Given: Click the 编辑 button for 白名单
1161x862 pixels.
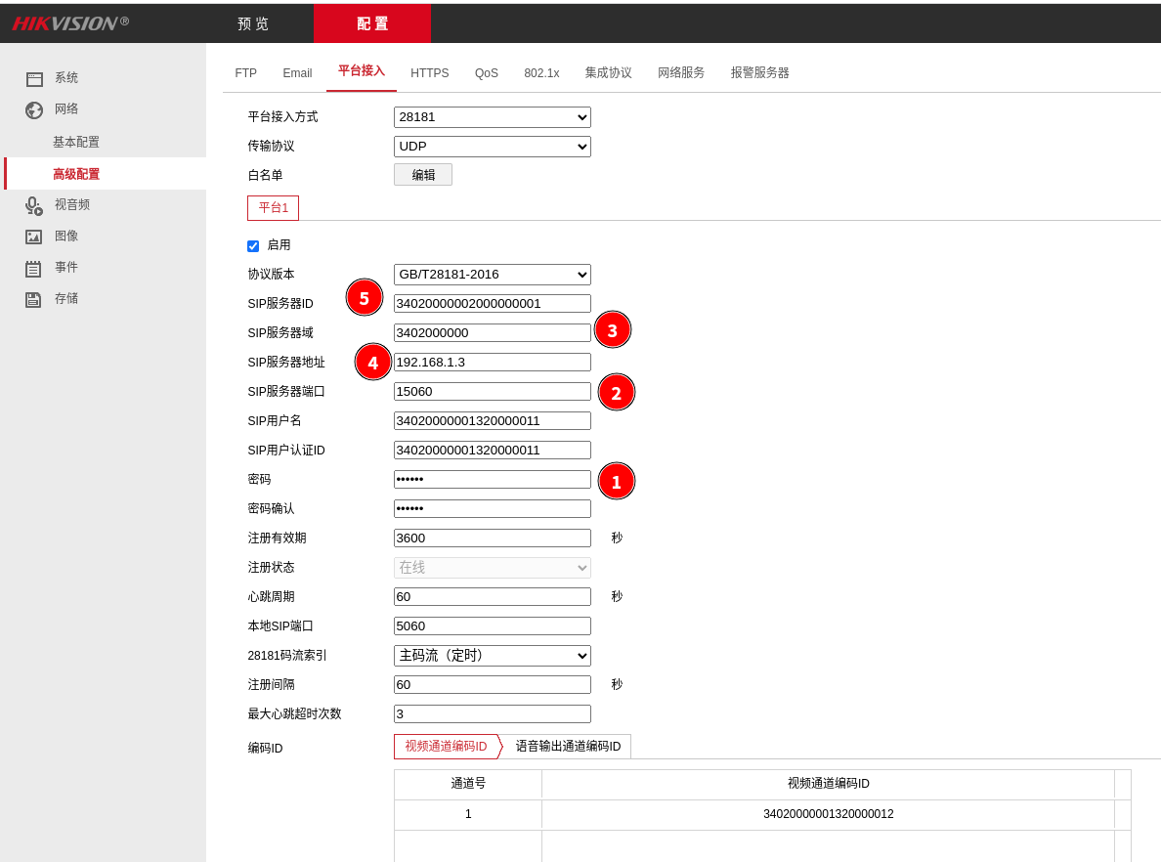Looking at the screenshot, I should (x=422, y=174).
